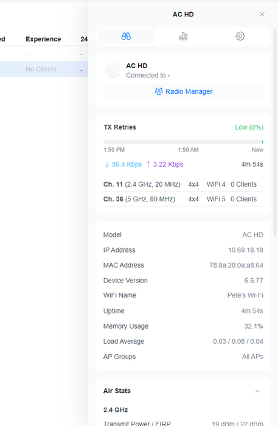The height and width of the screenshot is (426, 278).
Task: Collapse the Air Stats section
Action: tap(257, 391)
